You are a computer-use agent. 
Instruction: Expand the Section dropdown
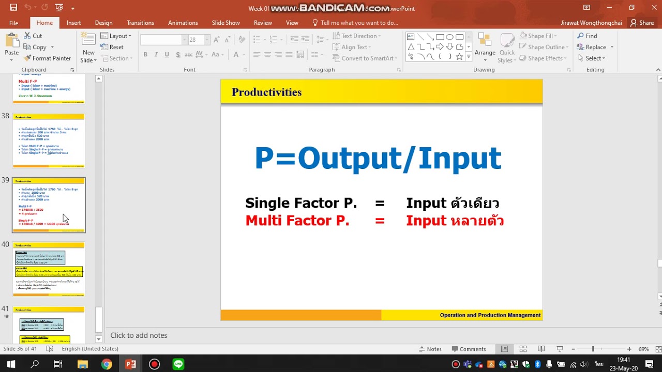point(116,58)
